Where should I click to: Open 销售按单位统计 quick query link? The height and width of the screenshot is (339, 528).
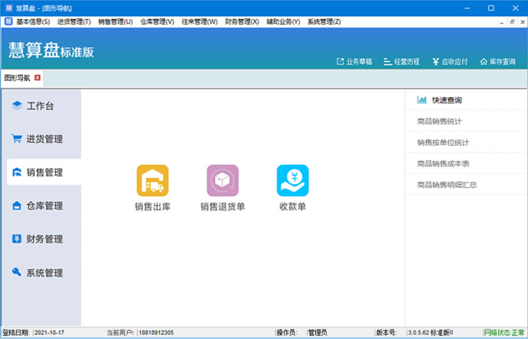(443, 142)
